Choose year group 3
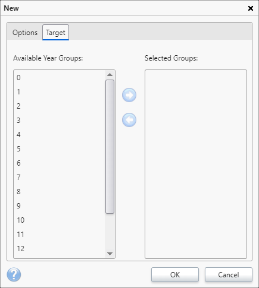The image size is (259, 288). pos(59,121)
